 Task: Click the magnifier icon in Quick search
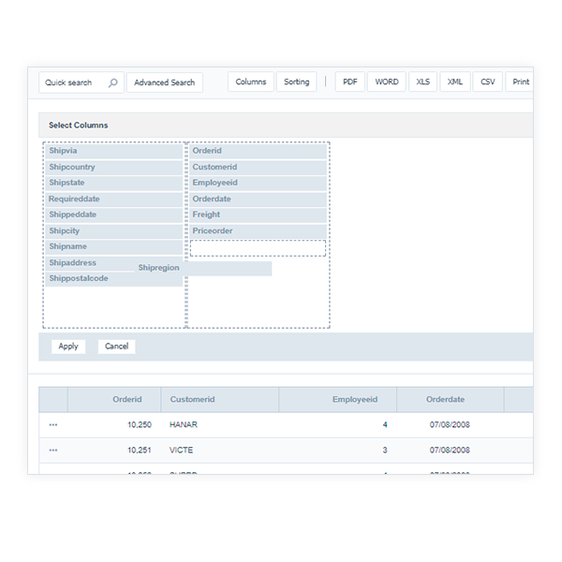click(x=113, y=82)
